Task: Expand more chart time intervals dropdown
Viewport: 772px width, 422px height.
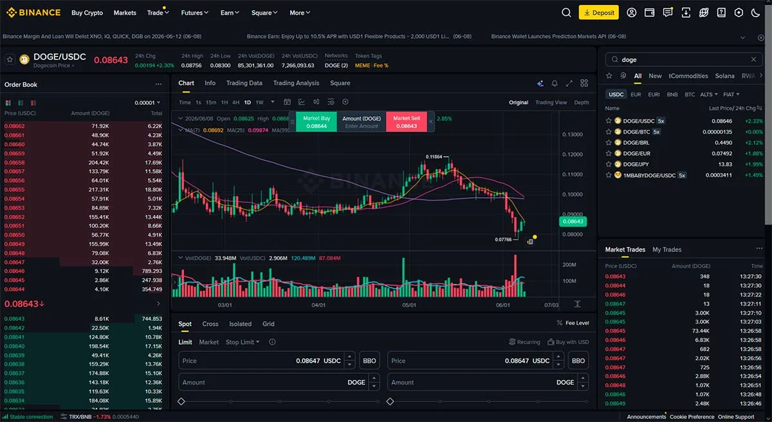Action: tap(273, 102)
